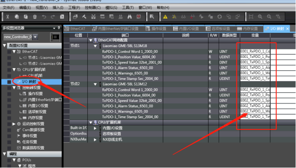Open the new_Controller_0 dropdown
Image resolution: width=296 pixels, height=168 pixels.
point(35,37)
